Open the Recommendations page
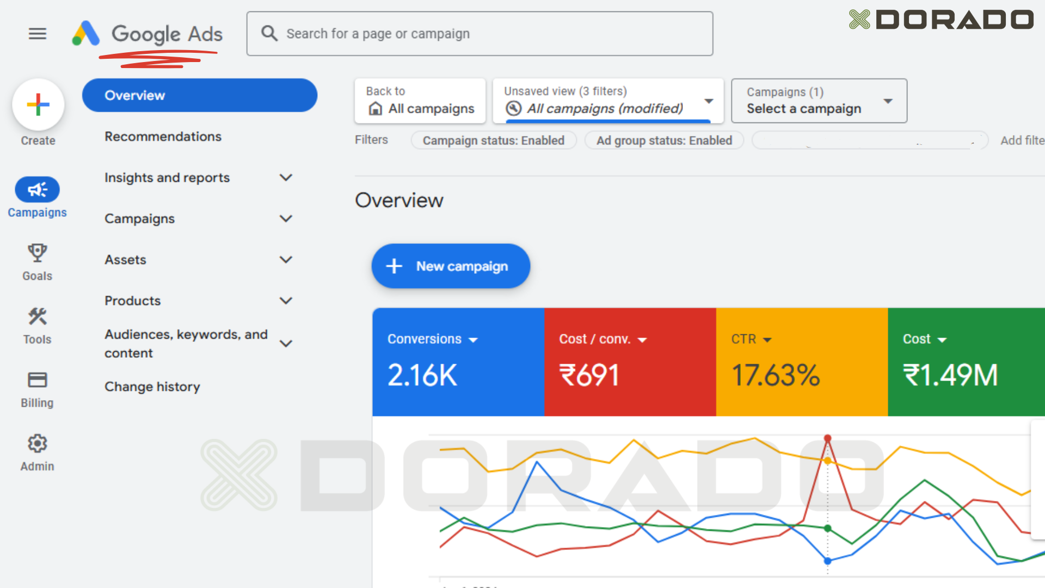The width and height of the screenshot is (1045, 588). (163, 136)
